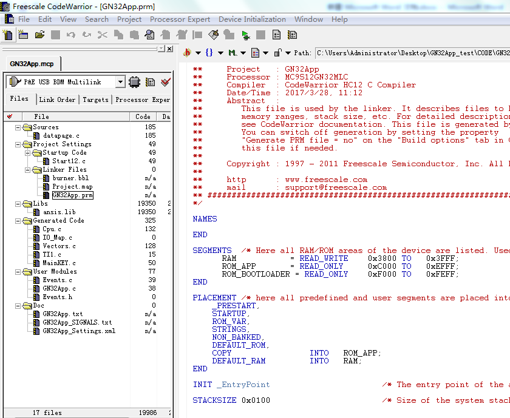Collapse the Linker Files folder
The image size is (510, 418).
[x=28, y=170]
